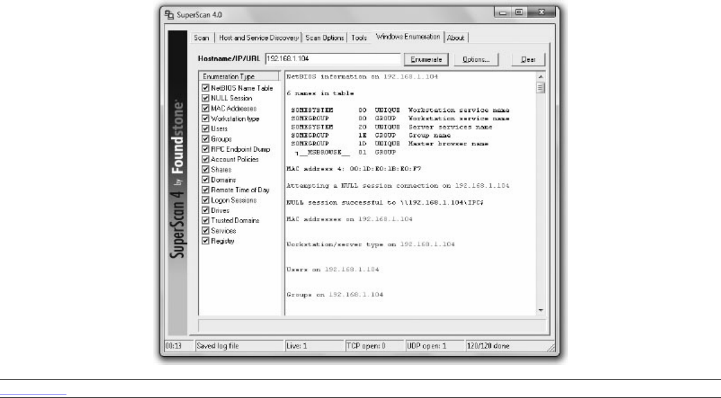Screen dimensions: 721x398
Task: Click 'NULL session successful' result line
Action: tap(384, 203)
